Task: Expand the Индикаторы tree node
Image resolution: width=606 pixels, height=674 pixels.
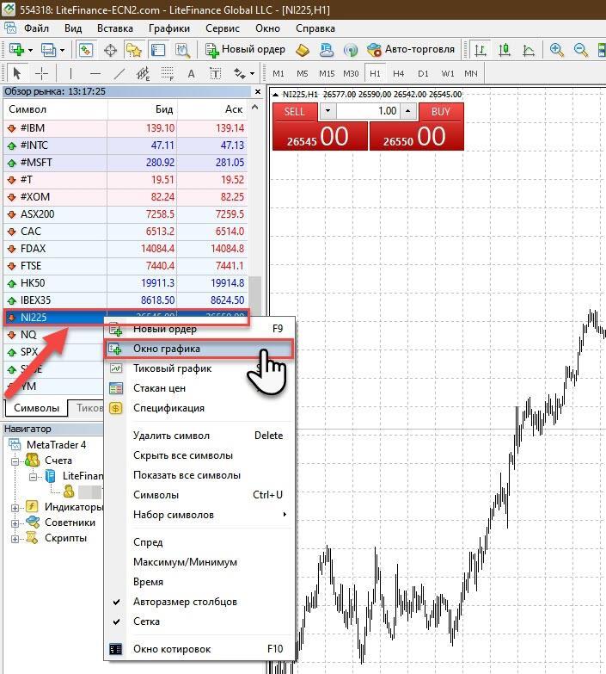Action: point(15,508)
